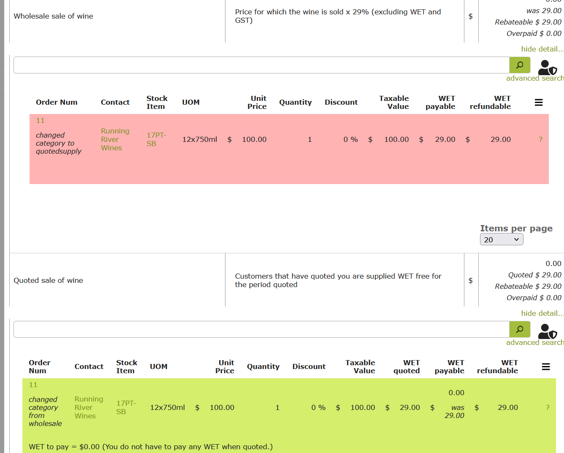Click Discount header in wholesale table
Viewport: 564px width, 453px height.
[x=341, y=102]
